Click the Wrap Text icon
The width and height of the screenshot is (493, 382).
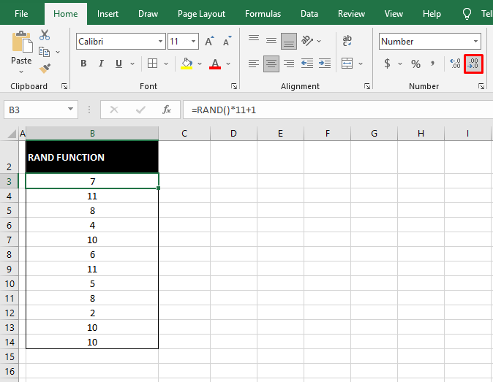(x=347, y=41)
